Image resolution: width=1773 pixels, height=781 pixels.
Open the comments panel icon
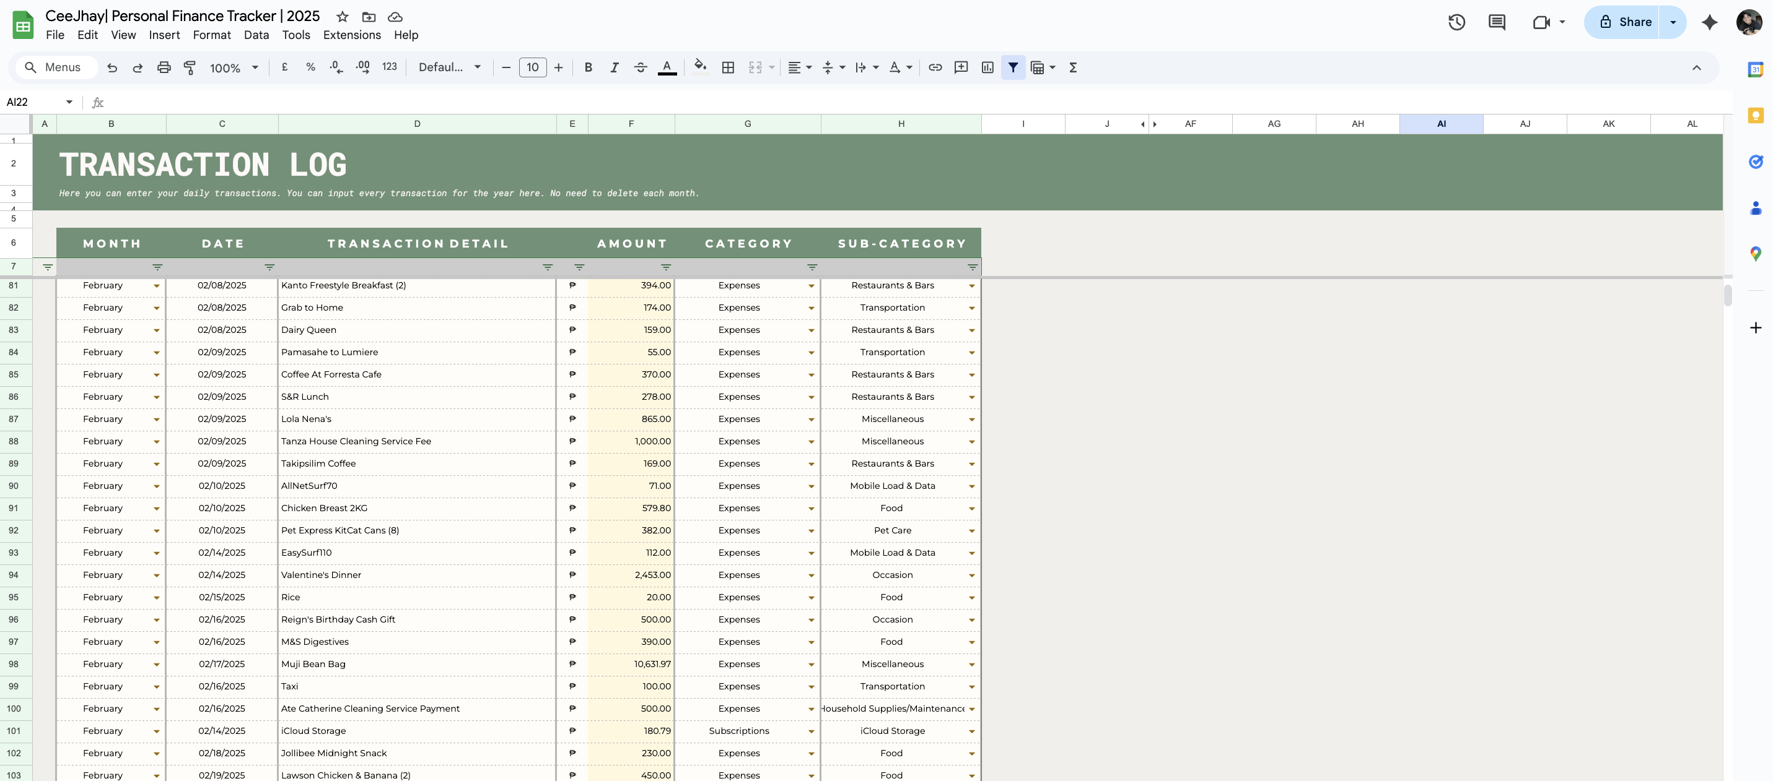click(1496, 22)
